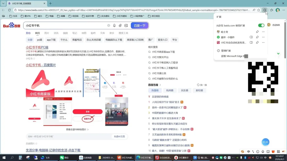Expand the 百度热搜 chevron
This screenshot has height=161, width=287.
click(160, 85)
